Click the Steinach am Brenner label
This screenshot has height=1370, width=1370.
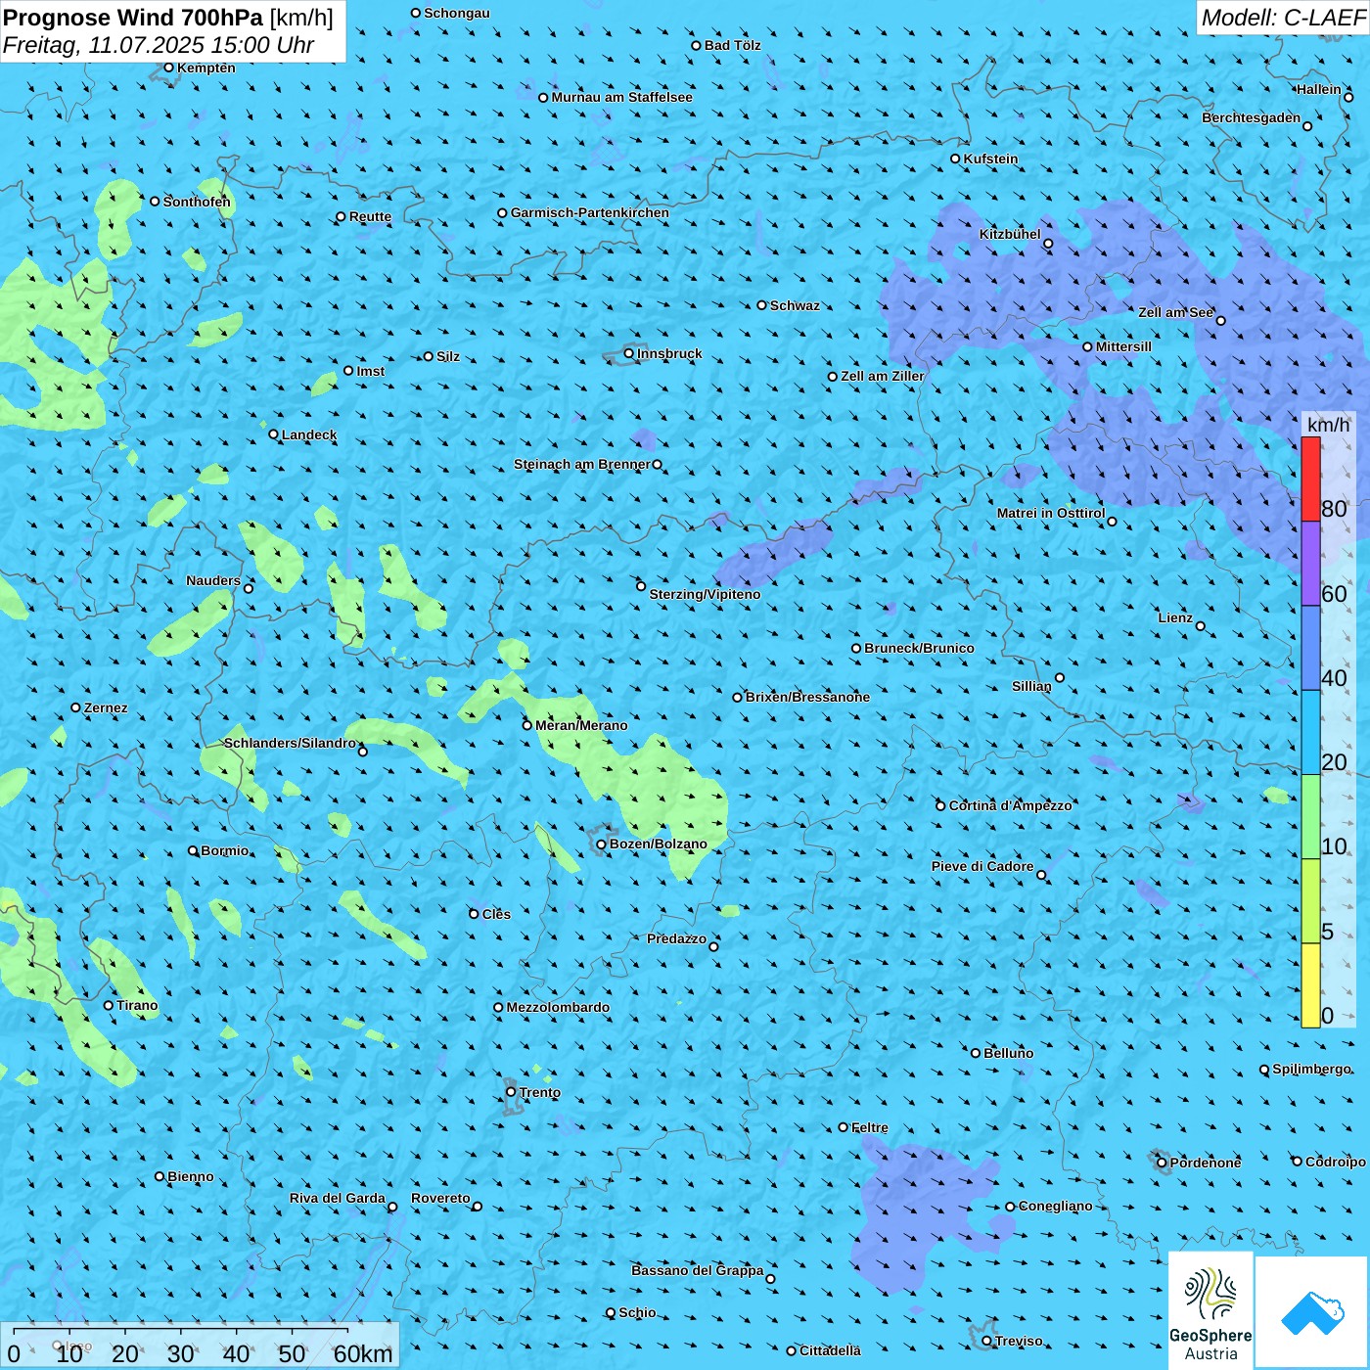pos(582,464)
